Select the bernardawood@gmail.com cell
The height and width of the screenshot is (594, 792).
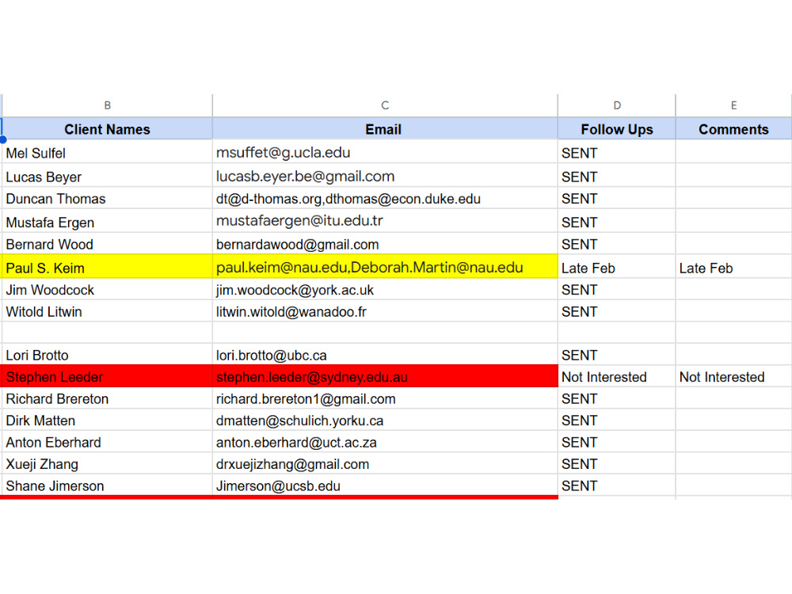click(x=385, y=243)
